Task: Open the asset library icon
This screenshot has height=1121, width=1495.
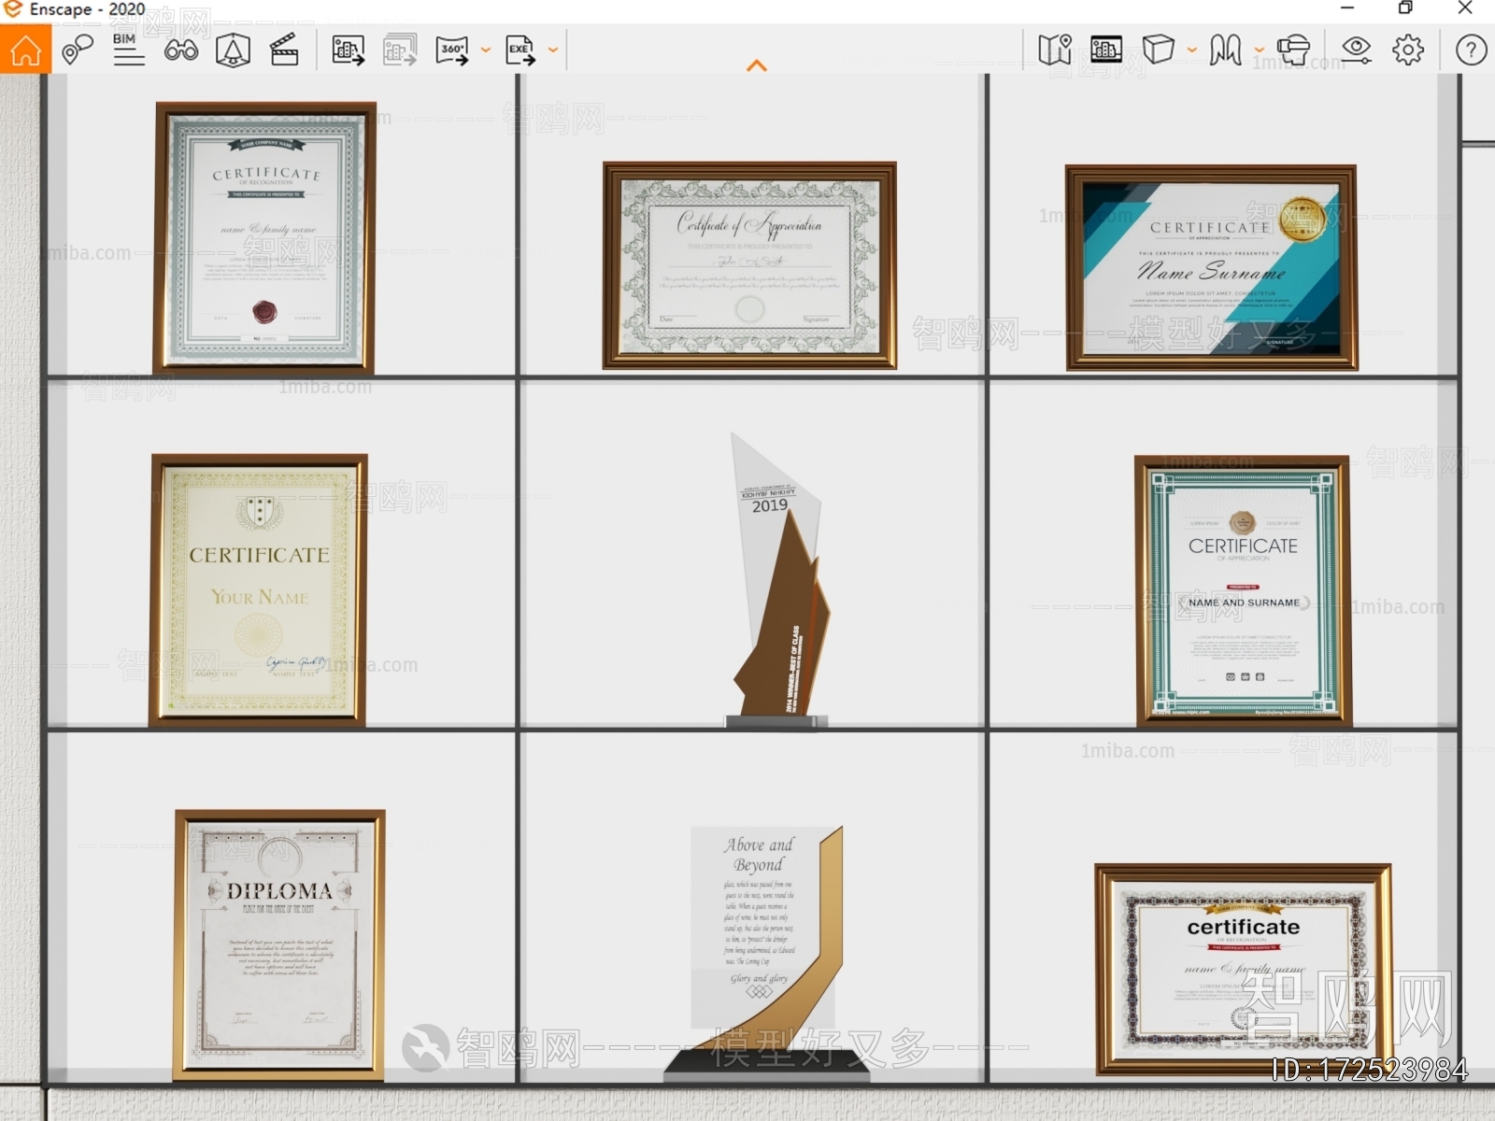Action: tap(1106, 50)
